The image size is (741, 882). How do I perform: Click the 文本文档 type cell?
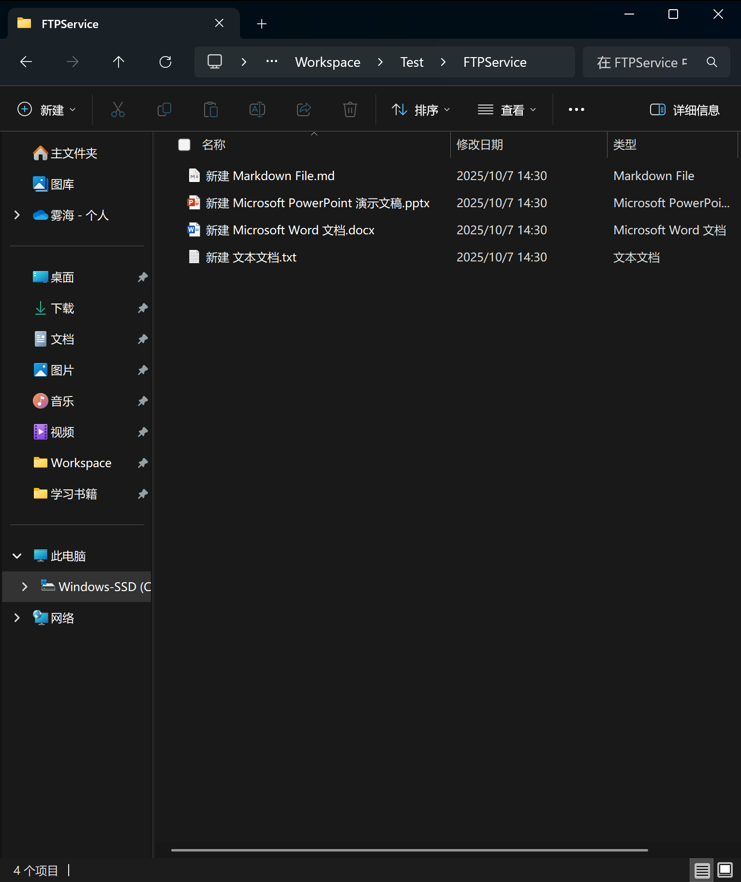pyautogui.click(x=637, y=257)
